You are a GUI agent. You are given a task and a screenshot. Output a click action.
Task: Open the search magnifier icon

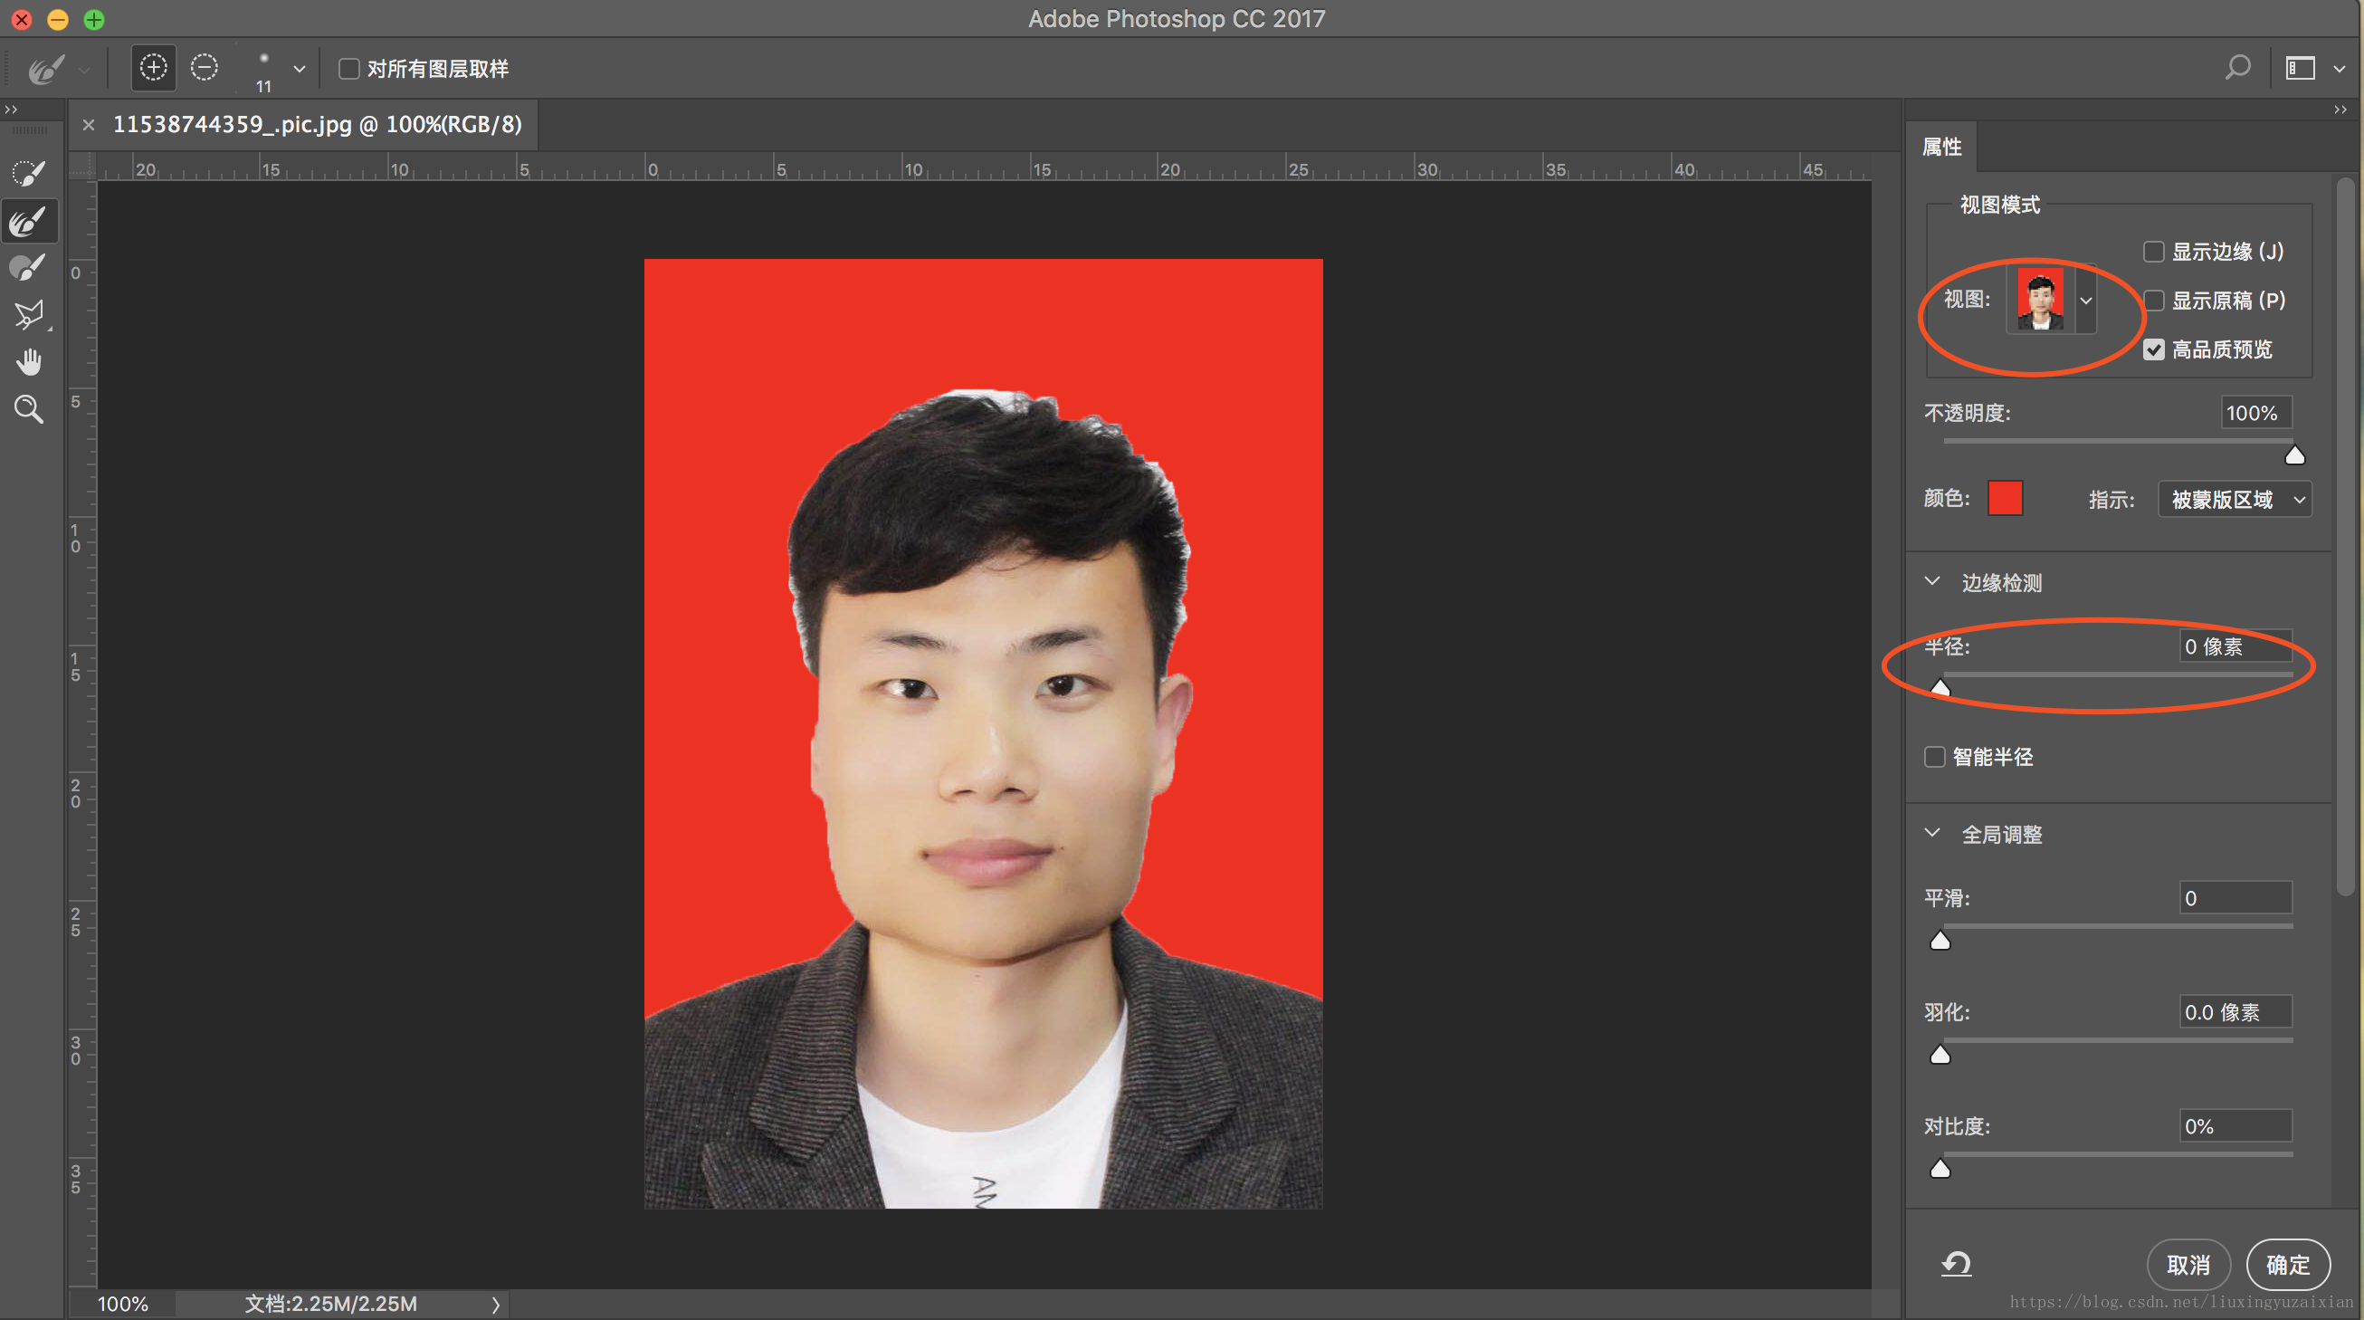(2237, 68)
